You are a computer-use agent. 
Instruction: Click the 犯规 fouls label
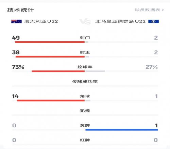(x=85, y=111)
